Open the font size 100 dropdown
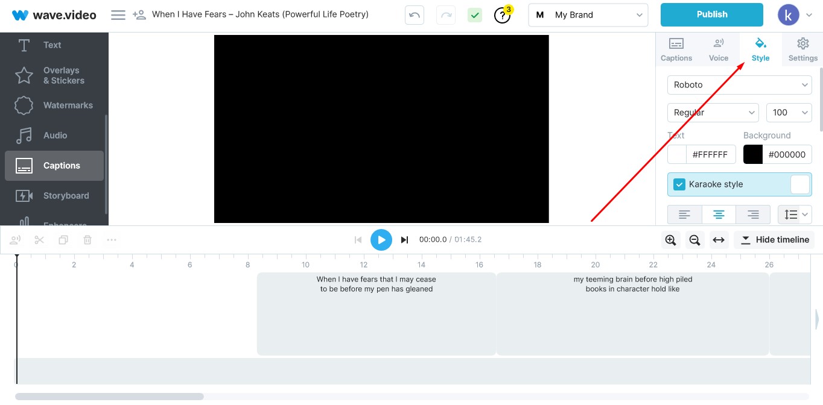 [789, 113]
